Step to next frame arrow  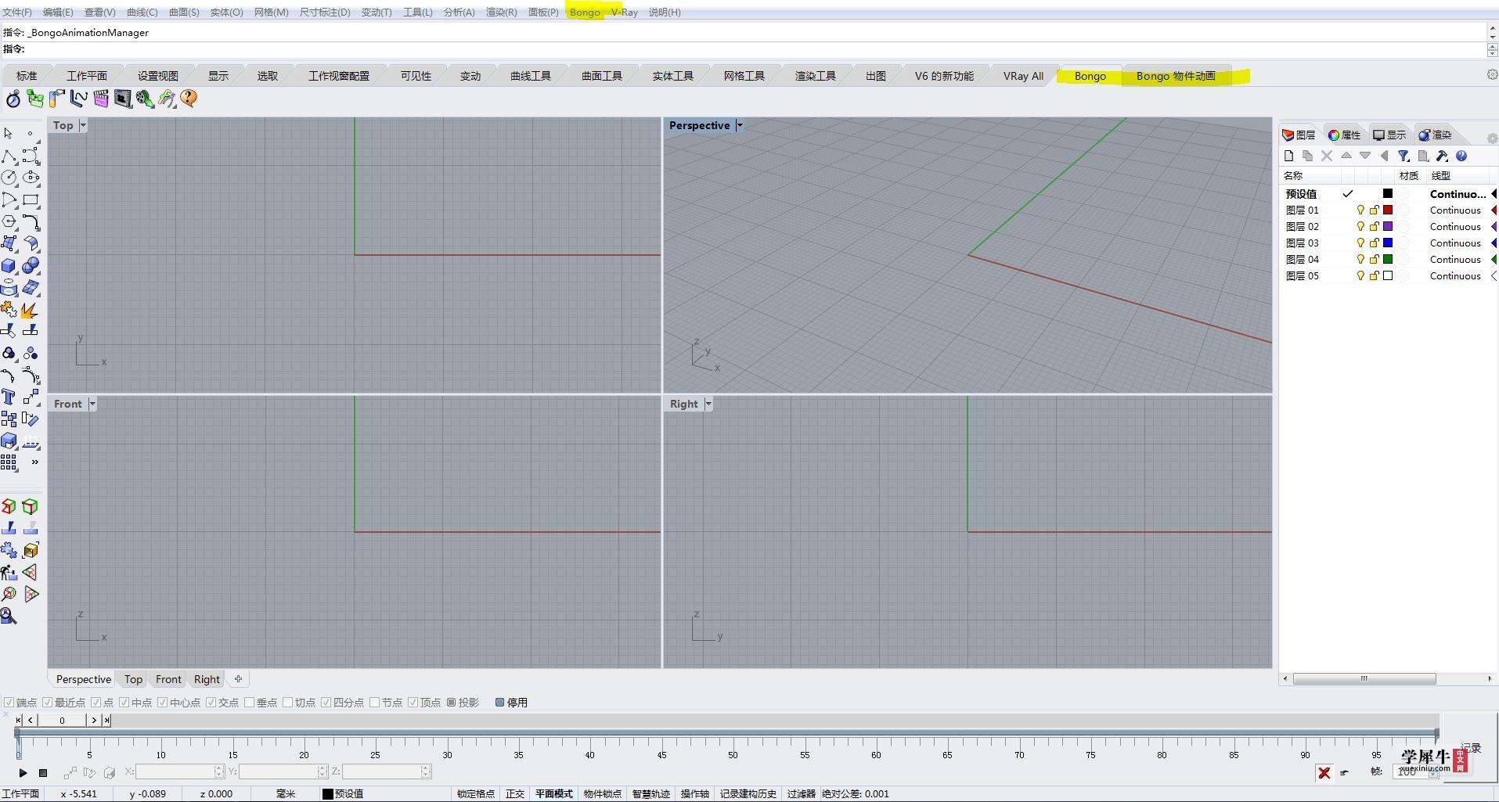click(94, 720)
